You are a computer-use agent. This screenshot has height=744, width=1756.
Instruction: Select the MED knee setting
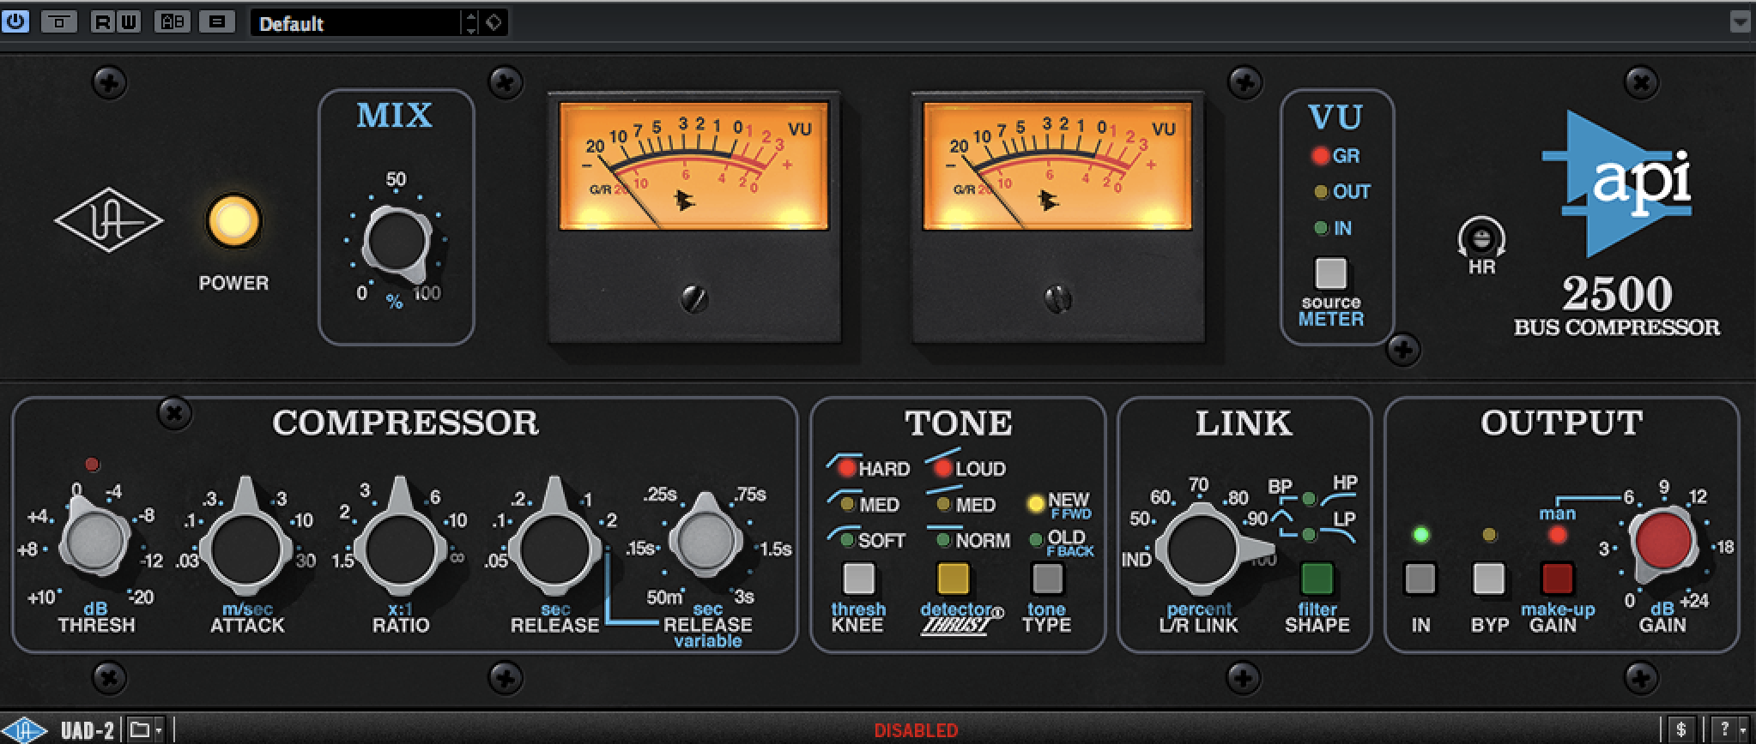pyautogui.click(x=847, y=504)
